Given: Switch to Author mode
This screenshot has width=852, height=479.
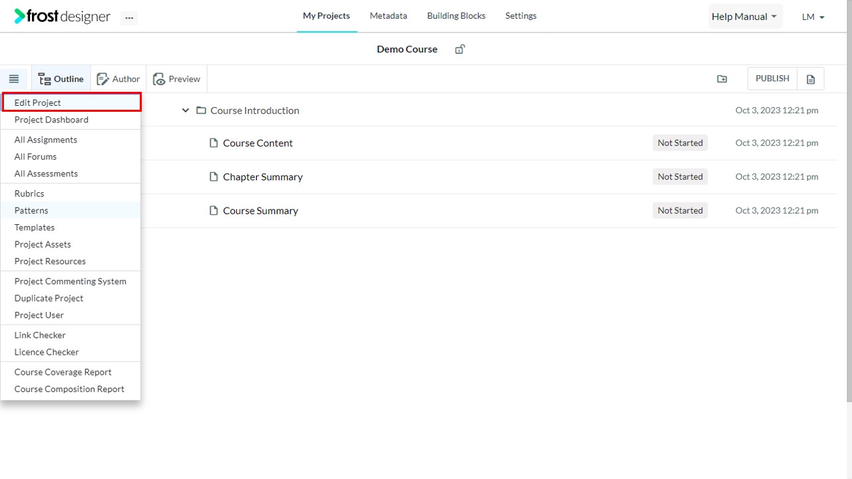Looking at the screenshot, I should (118, 78).
